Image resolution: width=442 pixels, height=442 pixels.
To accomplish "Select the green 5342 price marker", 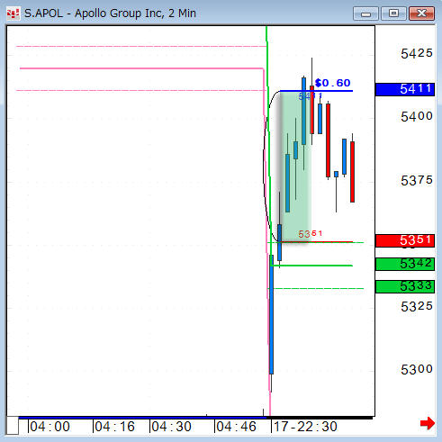I will point(405,264).
